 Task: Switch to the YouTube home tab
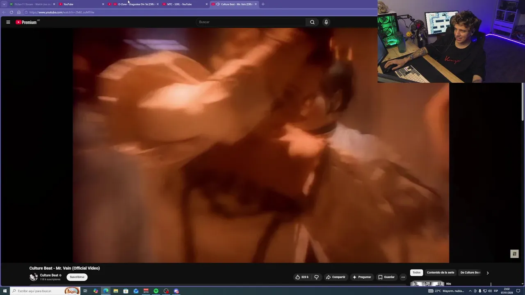[81, 4]
